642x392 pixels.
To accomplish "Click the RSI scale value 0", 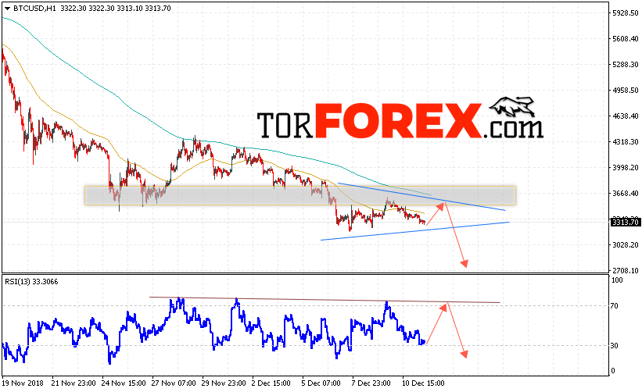I will click(613, 371).
